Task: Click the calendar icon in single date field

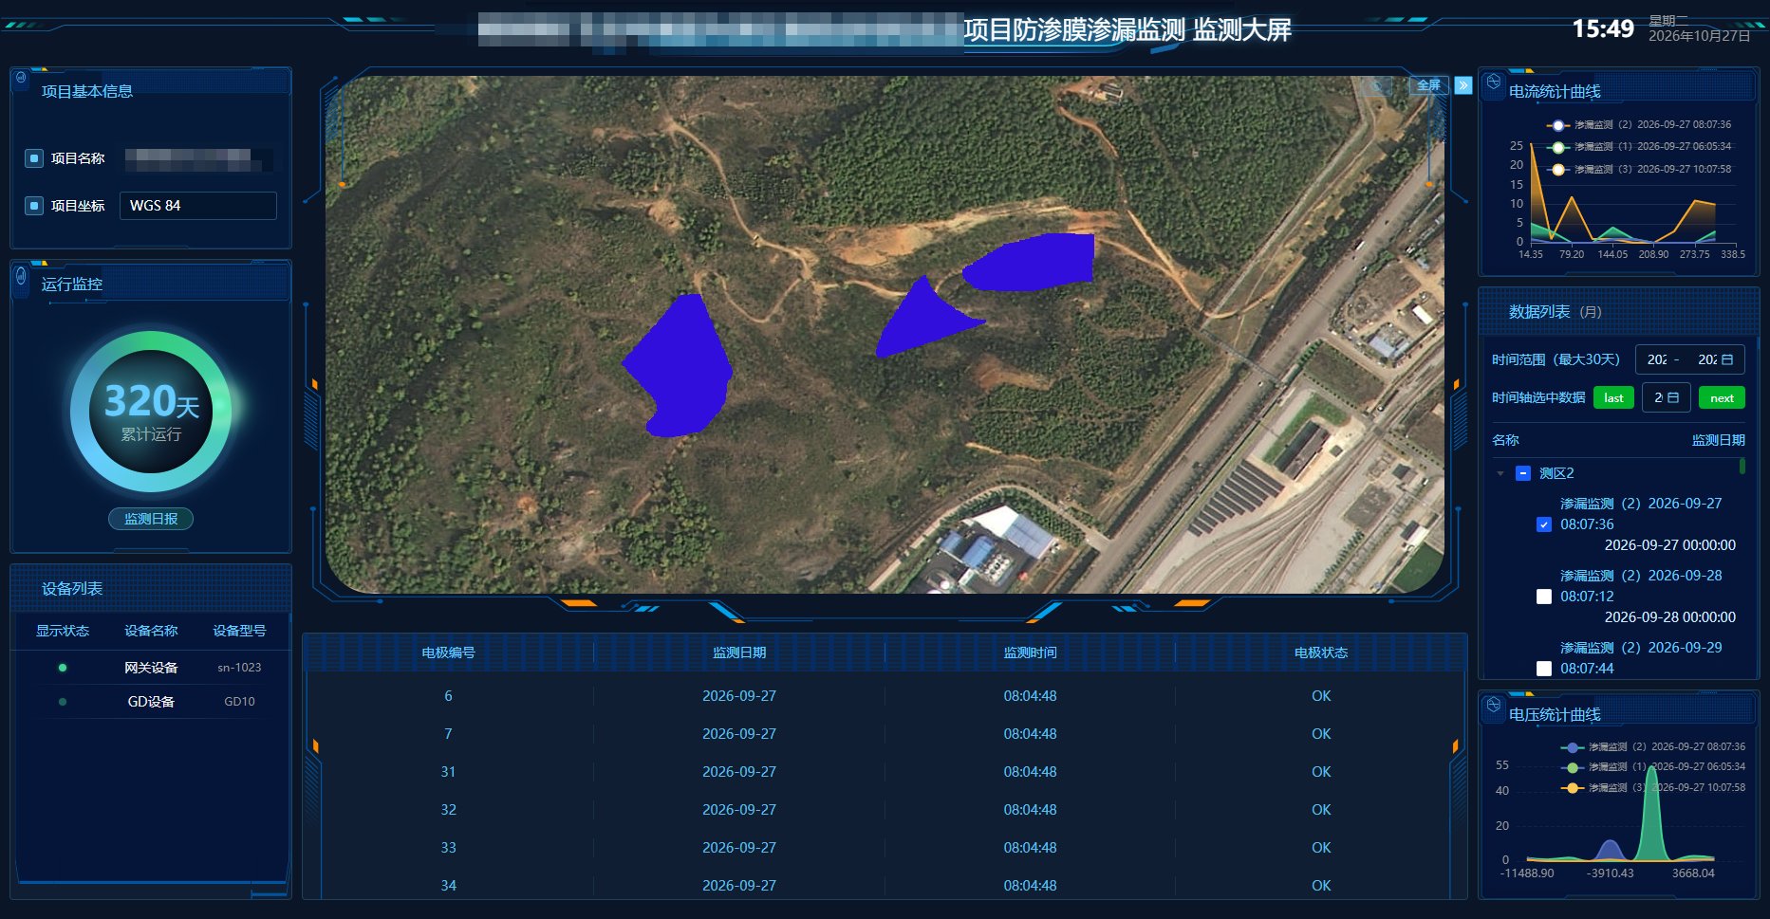Action: point(1672,398)
